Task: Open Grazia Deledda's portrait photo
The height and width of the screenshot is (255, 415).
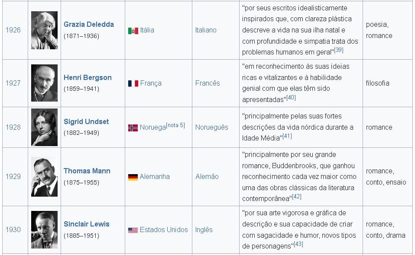Action: pyautogui.click(x=44, y=30)
